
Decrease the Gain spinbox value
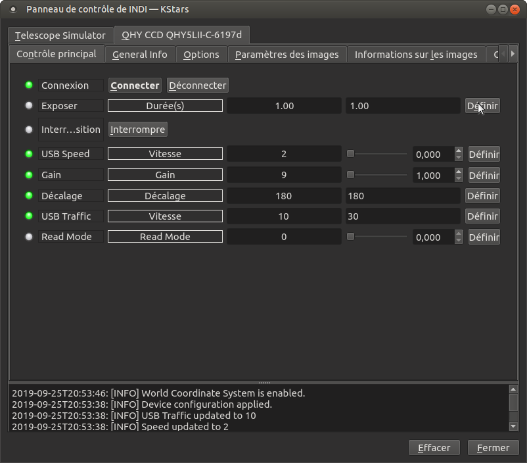click(459, 179)
